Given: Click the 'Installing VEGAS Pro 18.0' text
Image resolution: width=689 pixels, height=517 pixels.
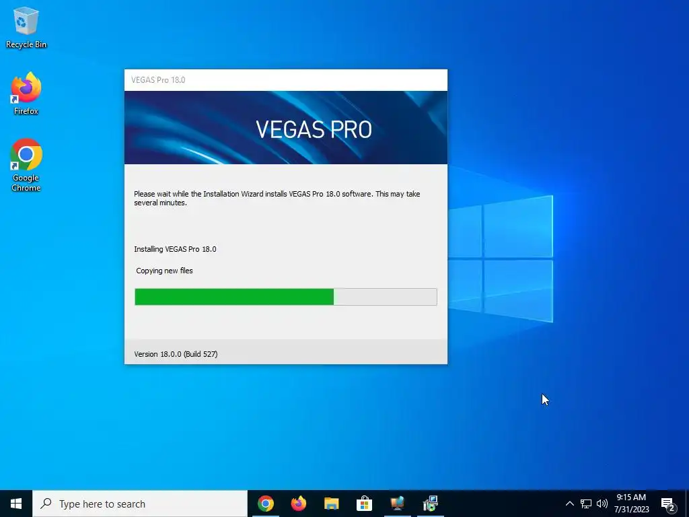Looking at the screenshot, I should click(175, 249).
